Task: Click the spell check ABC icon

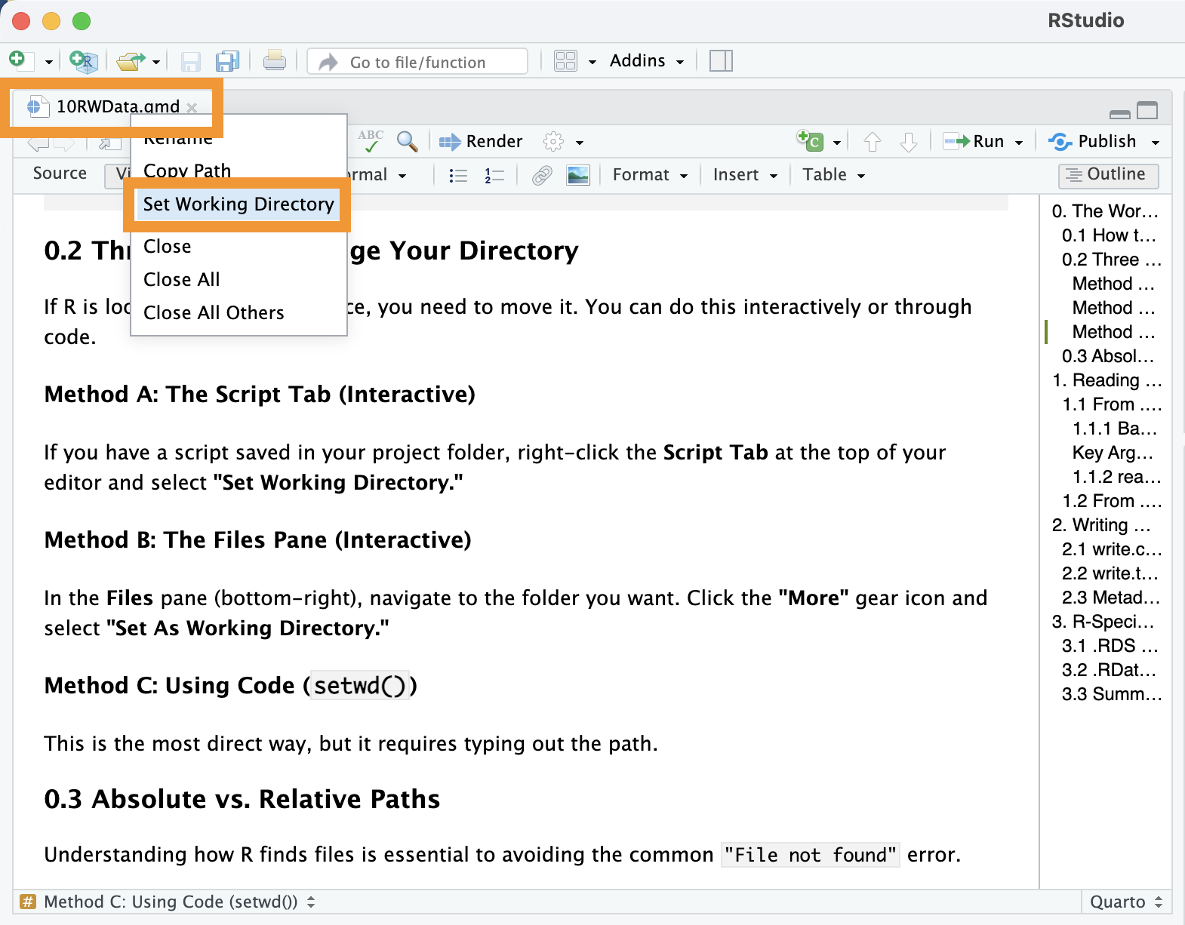Action: click(x=371, y=140)
